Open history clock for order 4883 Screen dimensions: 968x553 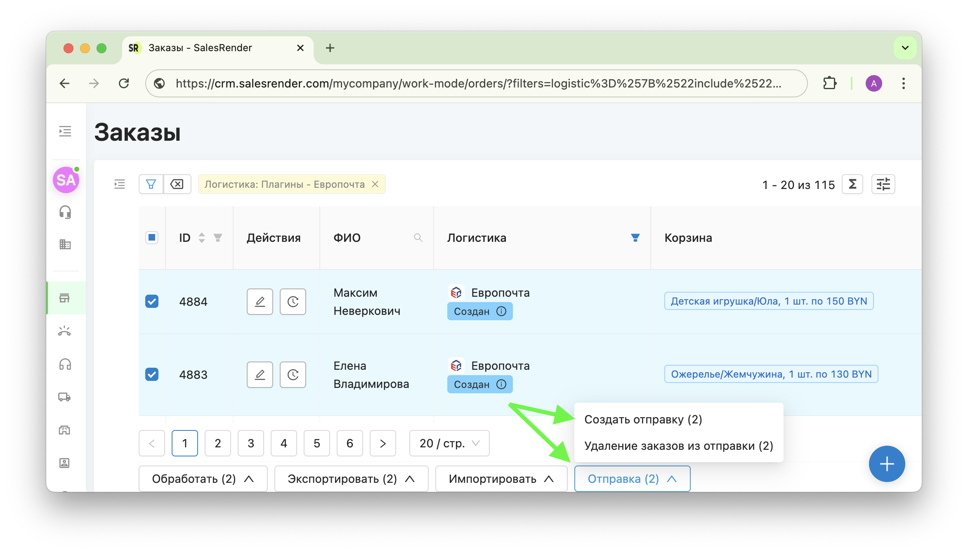coord(293,375)
